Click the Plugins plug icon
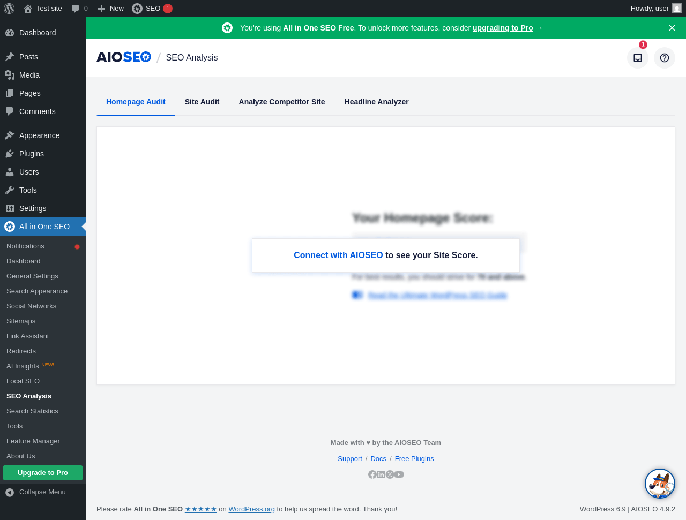686x520 pixels. click(10, 154)
